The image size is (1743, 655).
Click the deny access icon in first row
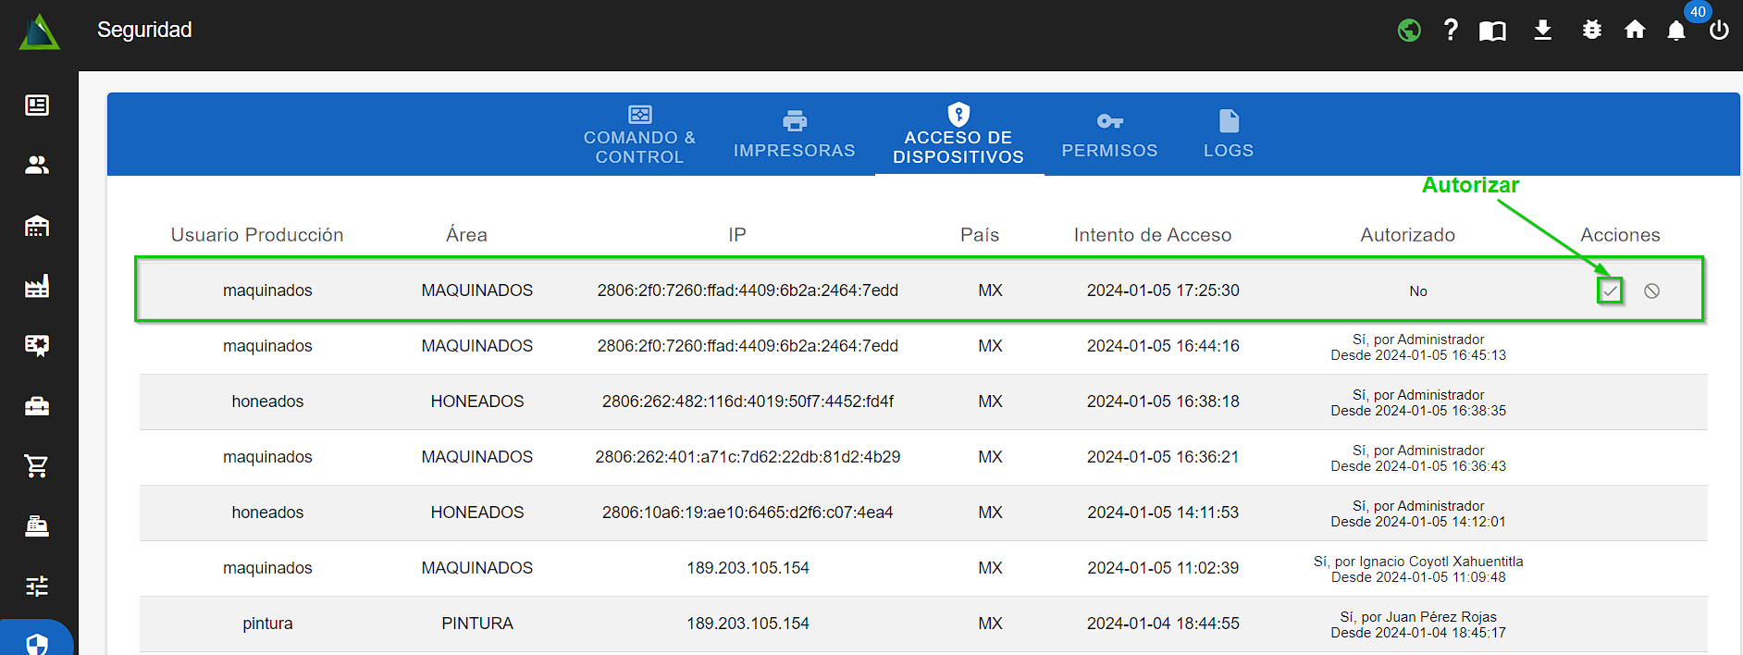click(x=1651, y=291)
